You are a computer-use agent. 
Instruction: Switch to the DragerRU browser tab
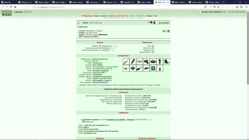click(127, 2)
